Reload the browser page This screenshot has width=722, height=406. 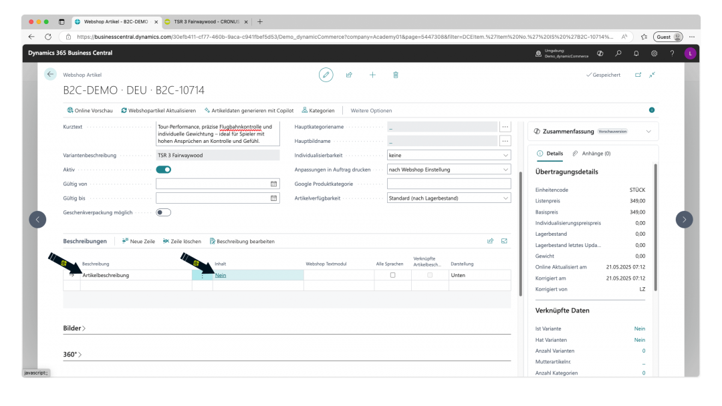point(48,37)
